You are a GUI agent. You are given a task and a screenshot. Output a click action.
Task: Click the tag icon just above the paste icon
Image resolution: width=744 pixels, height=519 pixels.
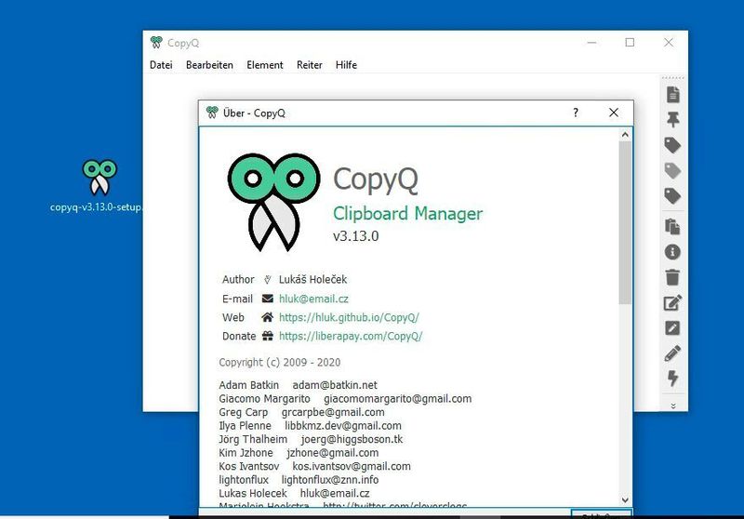[x=672, y=196]
